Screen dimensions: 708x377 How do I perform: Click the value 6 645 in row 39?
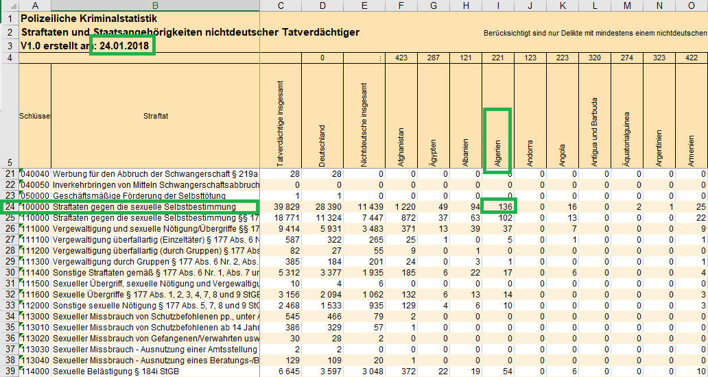coord(281,371)
